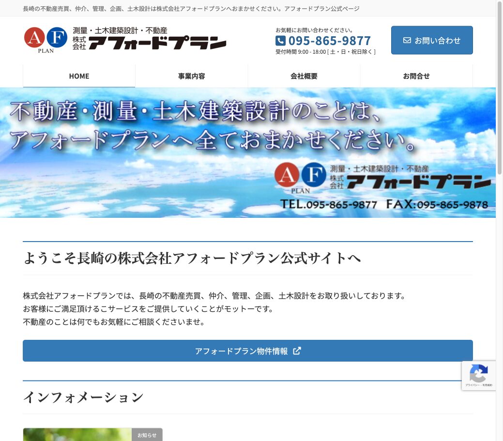Click the sky hero banner image

pos(248,152)
